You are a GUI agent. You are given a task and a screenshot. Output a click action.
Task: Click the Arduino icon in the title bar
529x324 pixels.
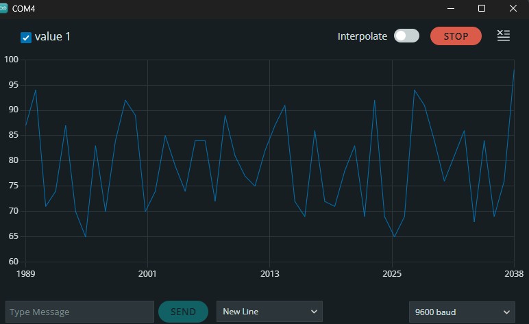[3, 8]
